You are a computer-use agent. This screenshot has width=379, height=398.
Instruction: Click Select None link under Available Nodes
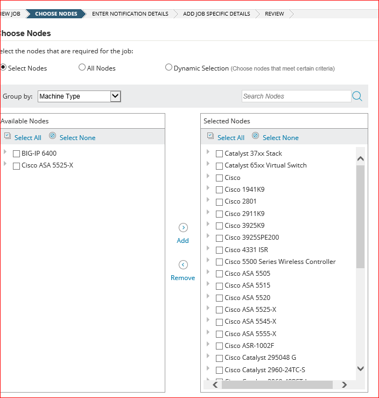(x=78, y=138)
